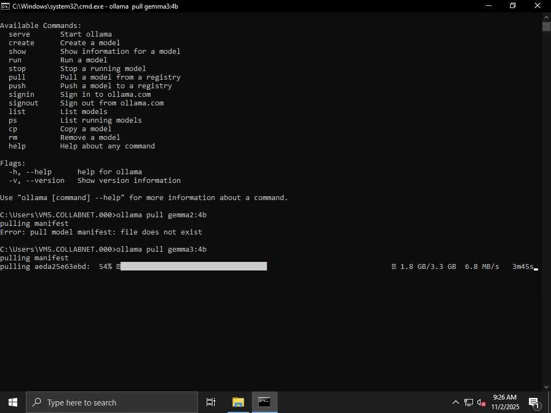Click the 'run' command name
The height and width of the screenshot is (413, 551).
(x=15, y=60)
